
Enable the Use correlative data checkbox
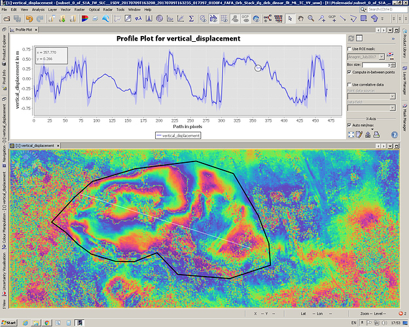pyautogui.click(x=349, y=84)
